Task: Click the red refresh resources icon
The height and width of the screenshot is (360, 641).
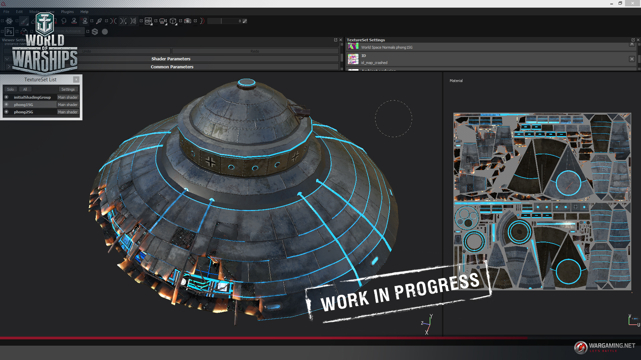Action: (x=24, y=32)
